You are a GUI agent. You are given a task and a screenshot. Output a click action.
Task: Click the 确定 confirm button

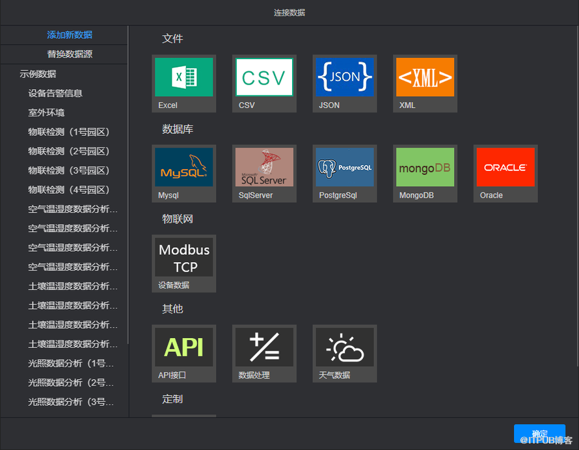pos(539,434)
